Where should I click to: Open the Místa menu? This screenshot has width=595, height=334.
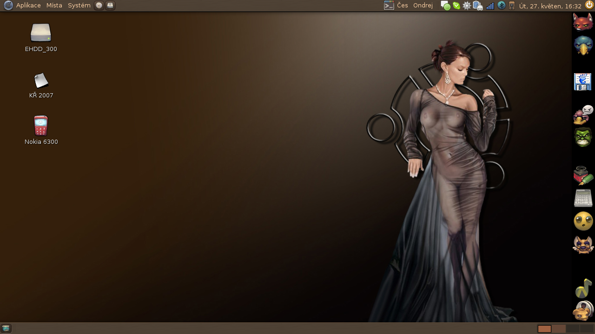tap(54, 6)
